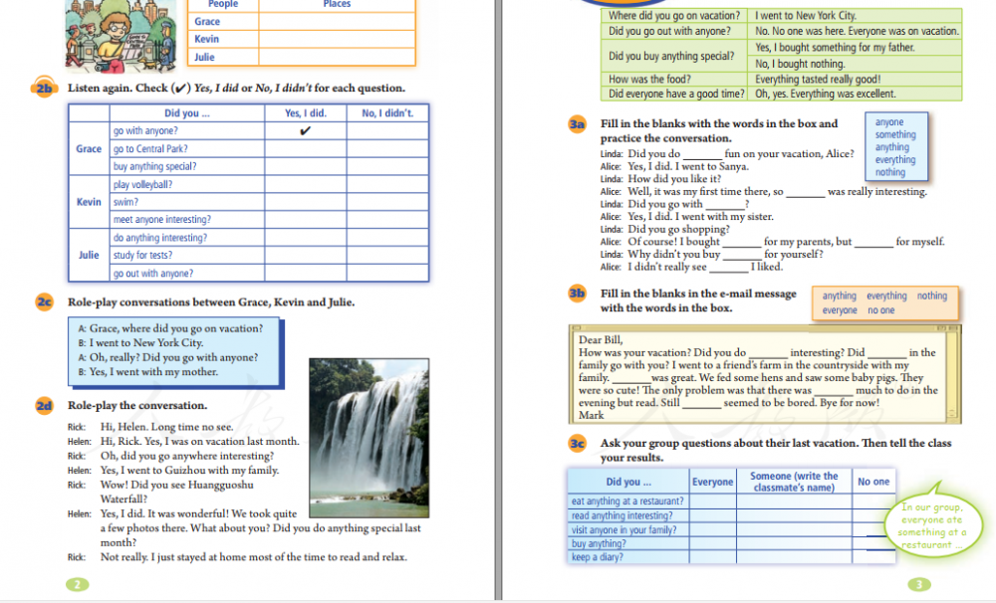Click the orange 3c exercise badge
This screenshot has width=996, height=603.
click(x=577, y=443)
